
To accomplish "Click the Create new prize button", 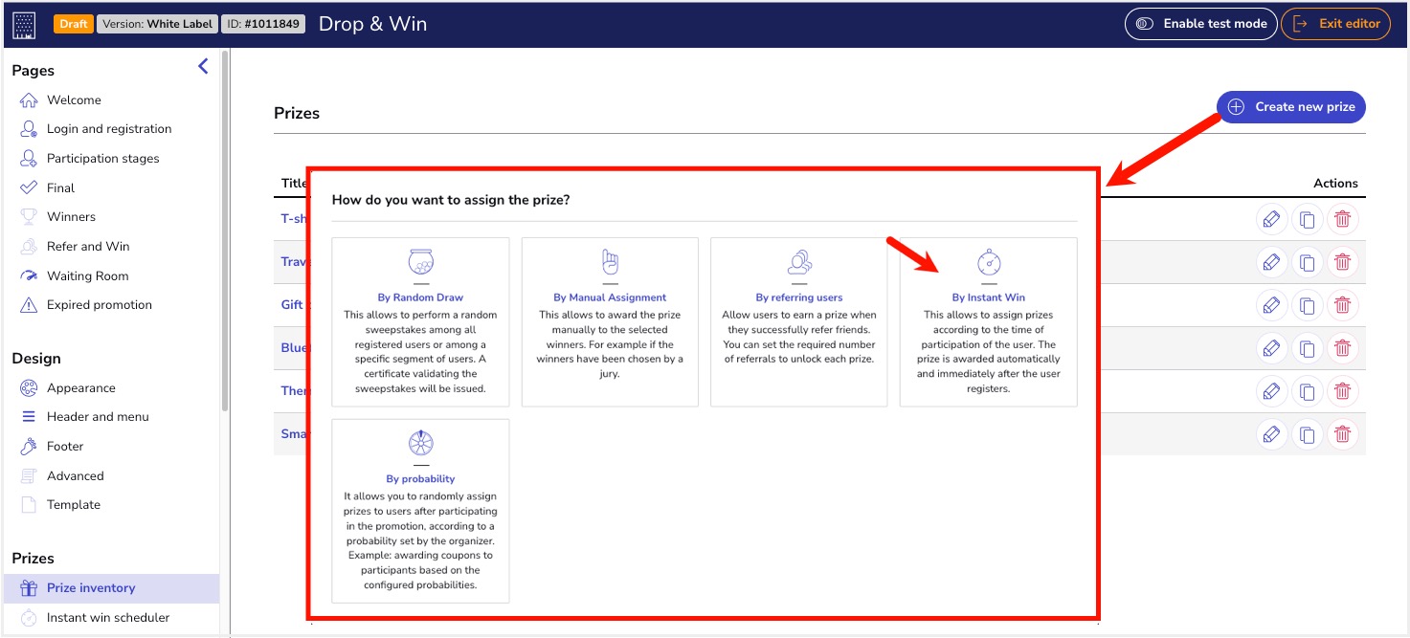I will point(1290,106).
